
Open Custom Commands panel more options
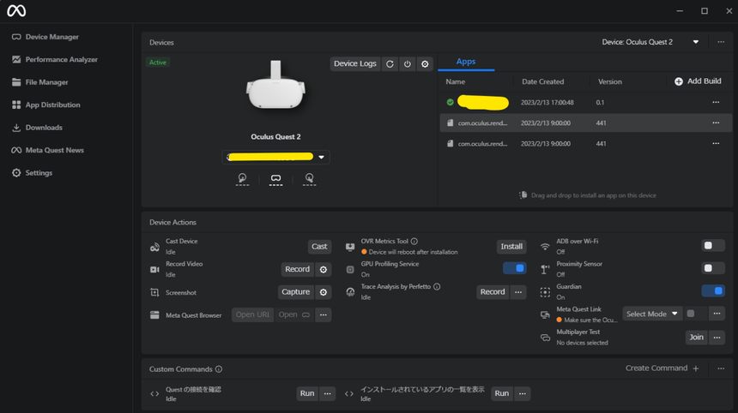721,368
